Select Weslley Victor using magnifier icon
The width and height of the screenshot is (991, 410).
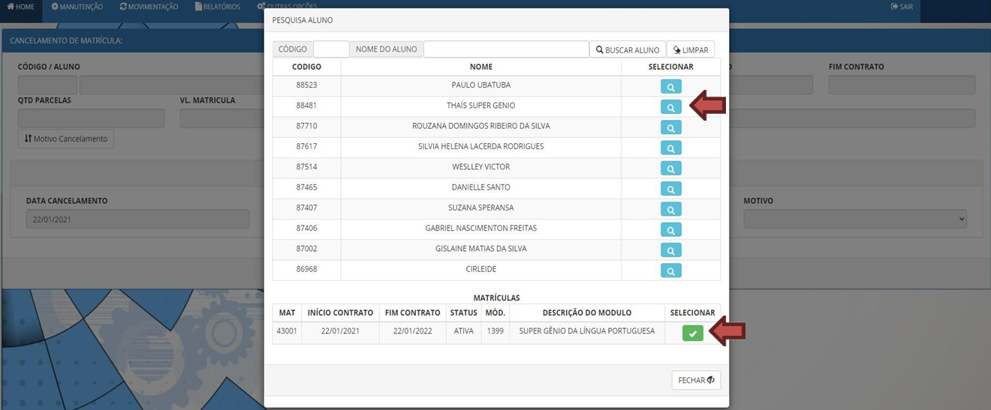[670, 168]
